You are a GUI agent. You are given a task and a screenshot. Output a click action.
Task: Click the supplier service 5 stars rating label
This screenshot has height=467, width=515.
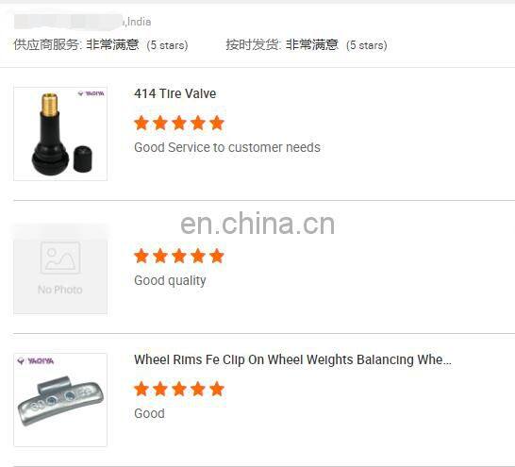click(x=168, y=45)
